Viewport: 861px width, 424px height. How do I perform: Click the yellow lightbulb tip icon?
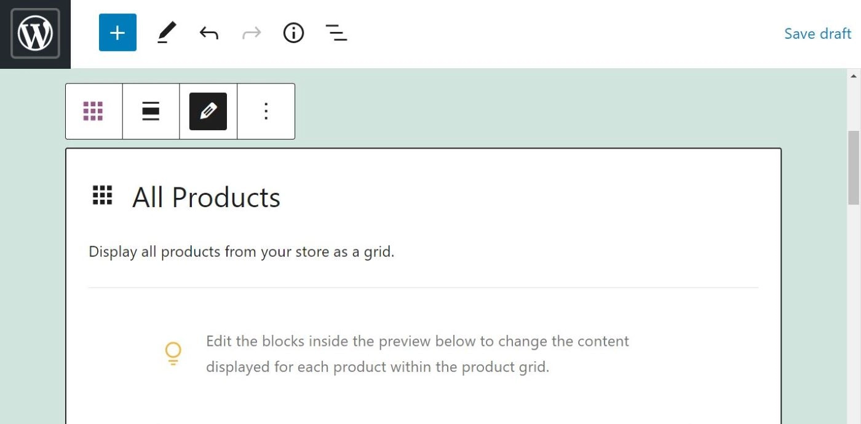(173, 354)
